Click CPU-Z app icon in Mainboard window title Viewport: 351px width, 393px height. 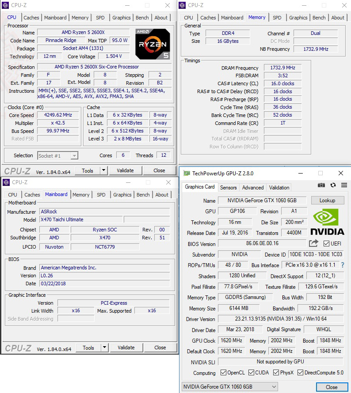(6, 182)
